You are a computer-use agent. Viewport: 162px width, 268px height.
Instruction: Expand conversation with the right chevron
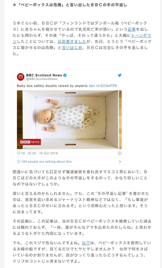tap(120, 162)
